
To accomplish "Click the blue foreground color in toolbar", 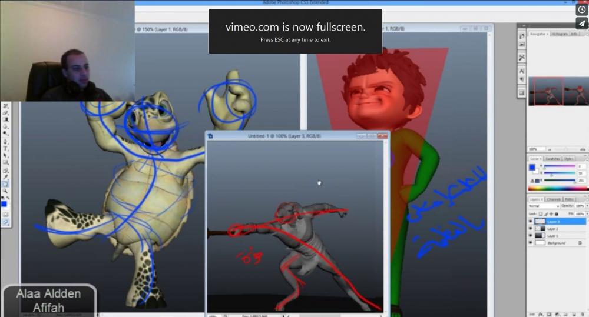I will (x=4, y=203).
